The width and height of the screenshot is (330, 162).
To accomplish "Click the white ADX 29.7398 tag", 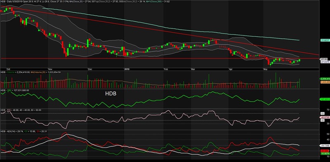I will tap(325, 146).
